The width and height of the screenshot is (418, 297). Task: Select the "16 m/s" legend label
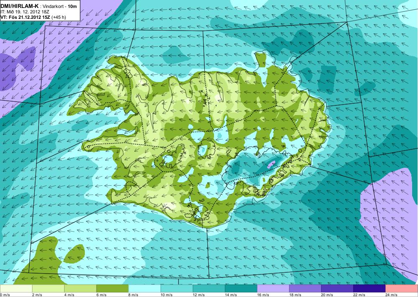pyautogui.click(x=263, y=295)
